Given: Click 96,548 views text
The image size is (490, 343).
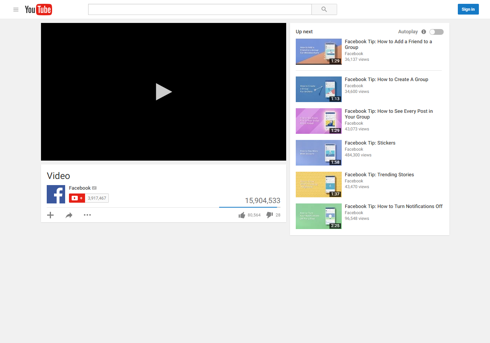Looking at the screenshot, I should click(x=357, y=219).
